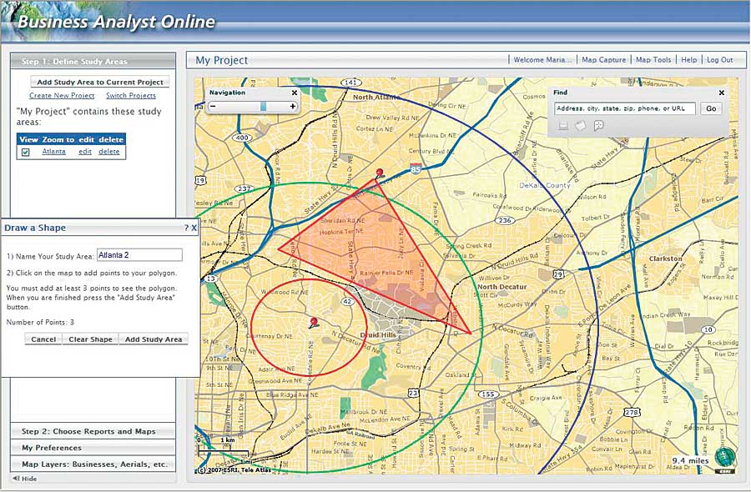Screen dimensions: 751x492
Task: Click the pushpin bubble icon in Find panel
Action: [x=598, y=126]
